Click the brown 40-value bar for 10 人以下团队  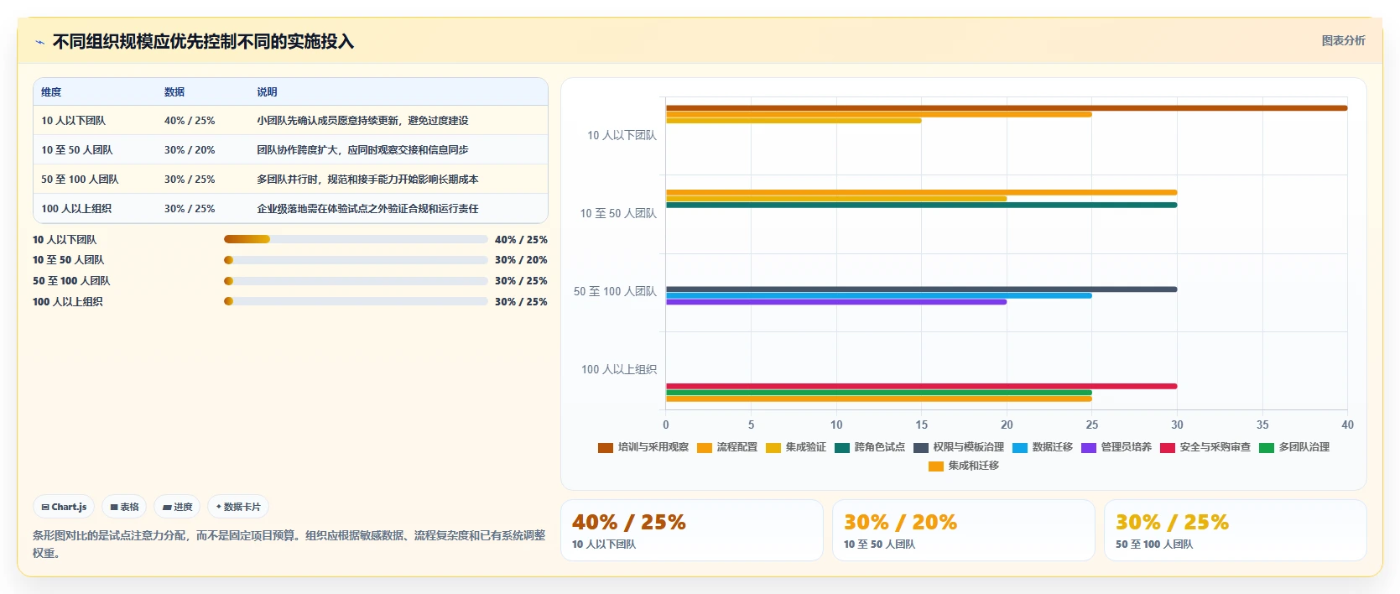coord(1007,107)
